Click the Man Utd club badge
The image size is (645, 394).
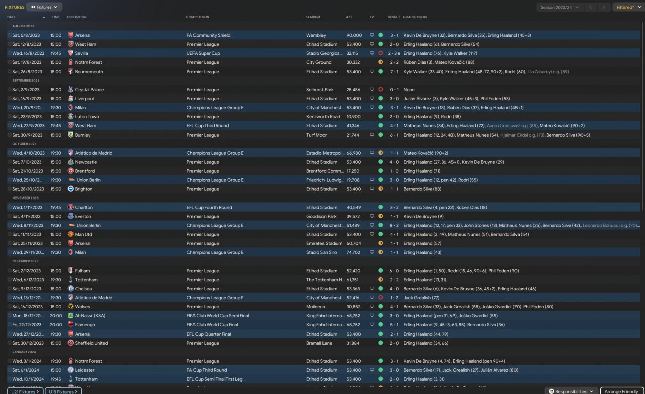71,235
